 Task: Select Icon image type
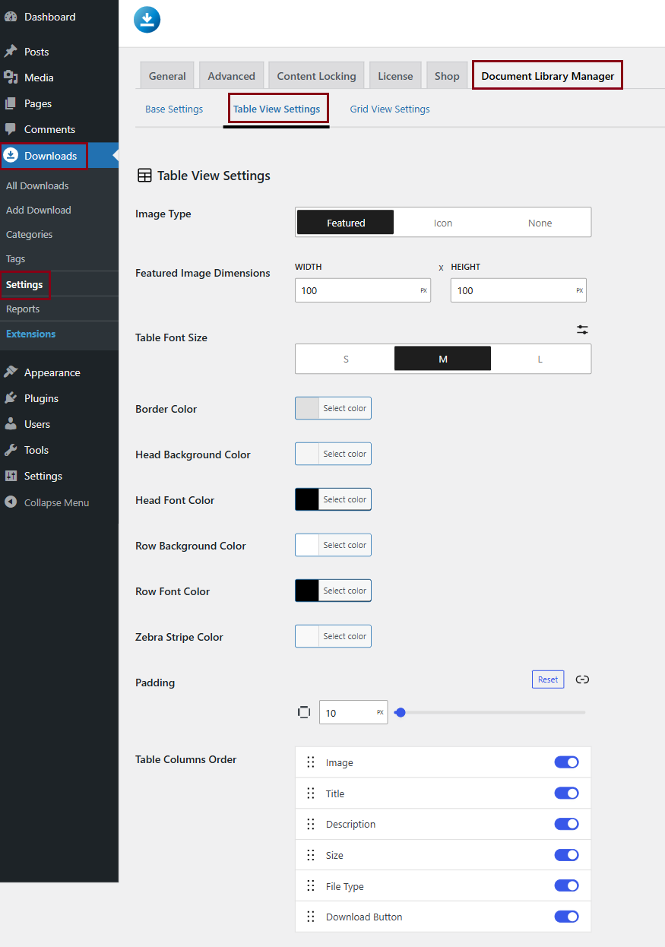click(x=443, y=223)
